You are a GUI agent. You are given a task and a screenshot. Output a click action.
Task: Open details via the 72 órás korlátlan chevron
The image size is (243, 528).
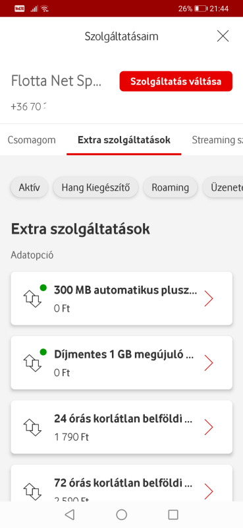tap(209, 492)
